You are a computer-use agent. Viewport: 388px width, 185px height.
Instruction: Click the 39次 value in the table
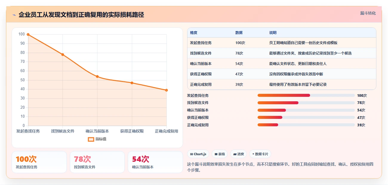(x=239, y=85)
